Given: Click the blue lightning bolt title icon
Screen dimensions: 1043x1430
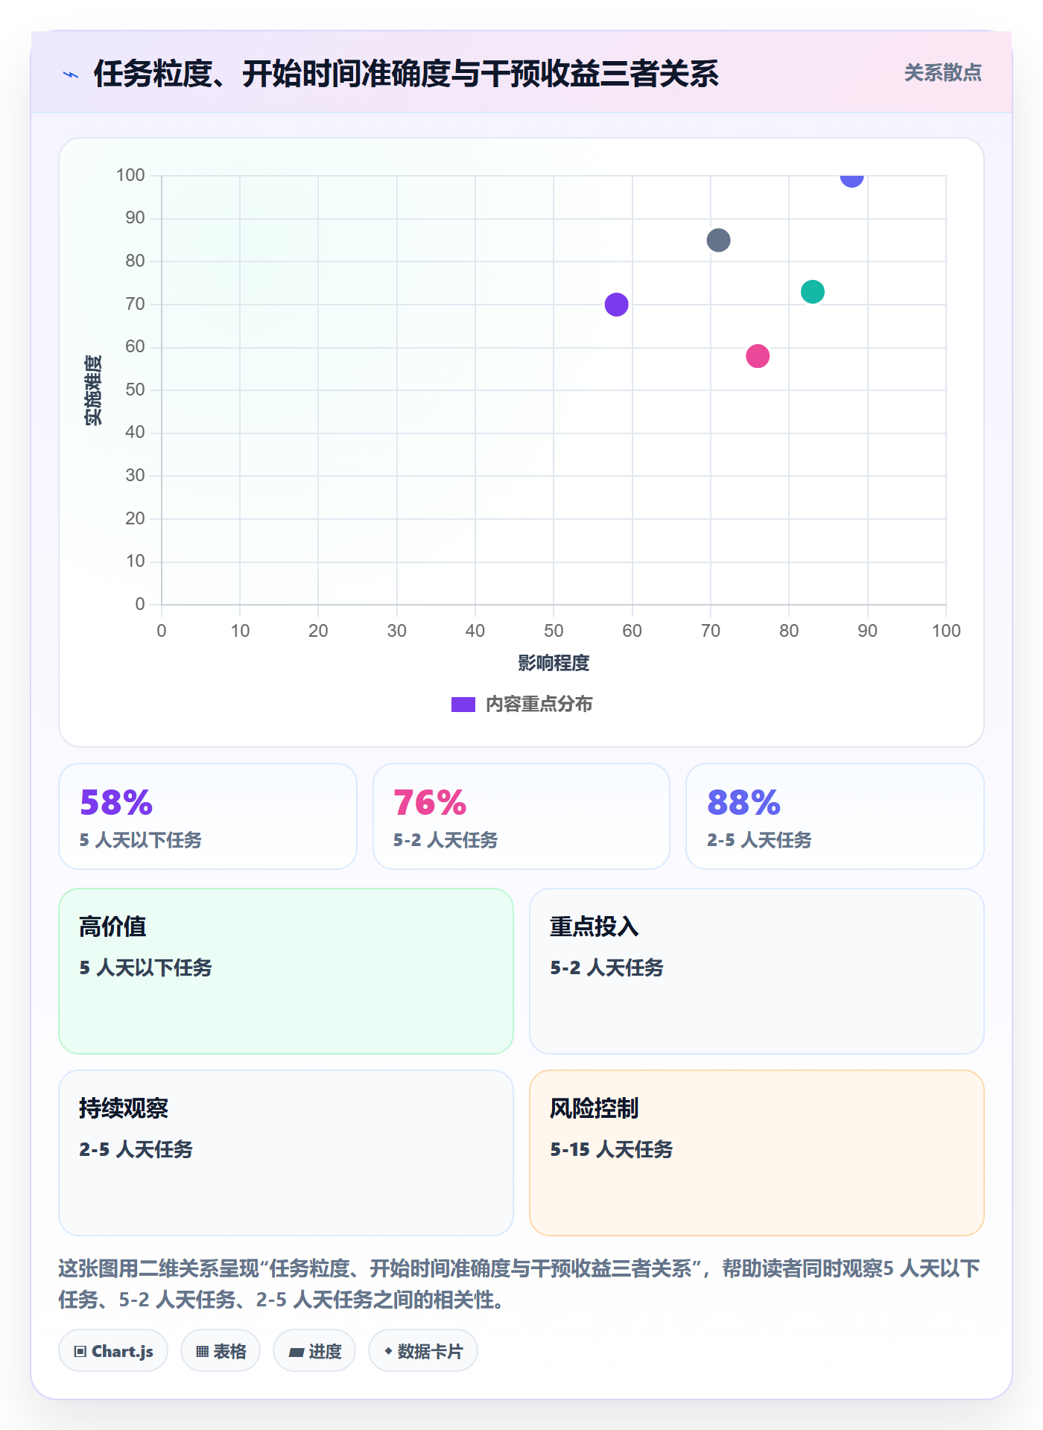Looking at the screenshot, I should click(x=71, y=74).
